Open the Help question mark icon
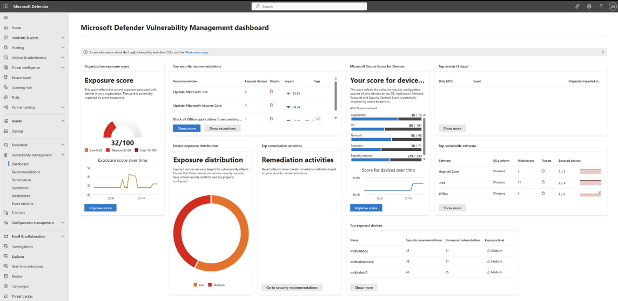The image size is (618, 301). click(601, 6)
